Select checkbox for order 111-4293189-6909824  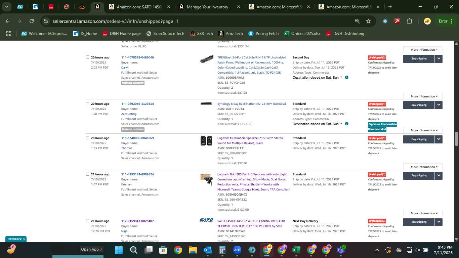point(88,174)
